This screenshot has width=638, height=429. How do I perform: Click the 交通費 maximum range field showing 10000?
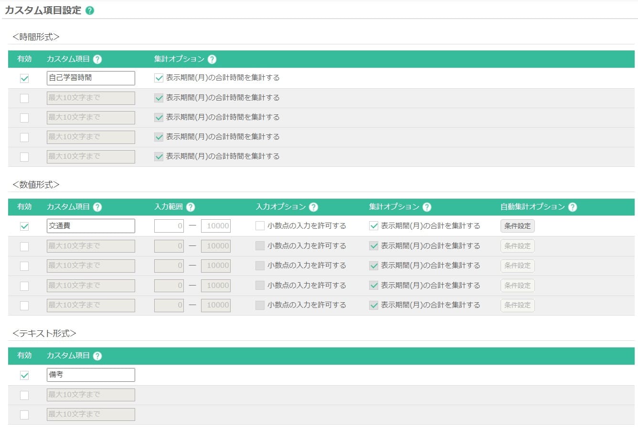(x=215, y=226)
